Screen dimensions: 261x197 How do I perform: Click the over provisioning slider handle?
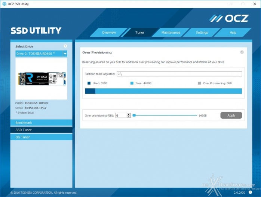[x=134, y=115]
